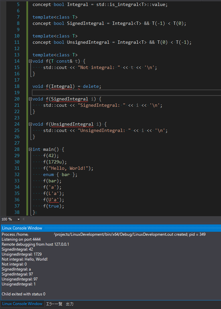This screenshot has height=309, width=221.
Task: Click console output 'Not integral: 0'
Action: (14, 264)
